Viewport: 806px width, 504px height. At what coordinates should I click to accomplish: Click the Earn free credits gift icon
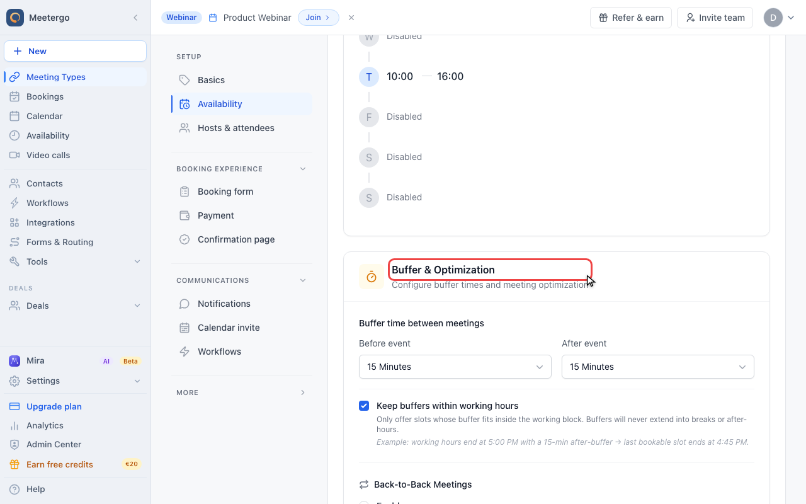(x=14, y=464)
